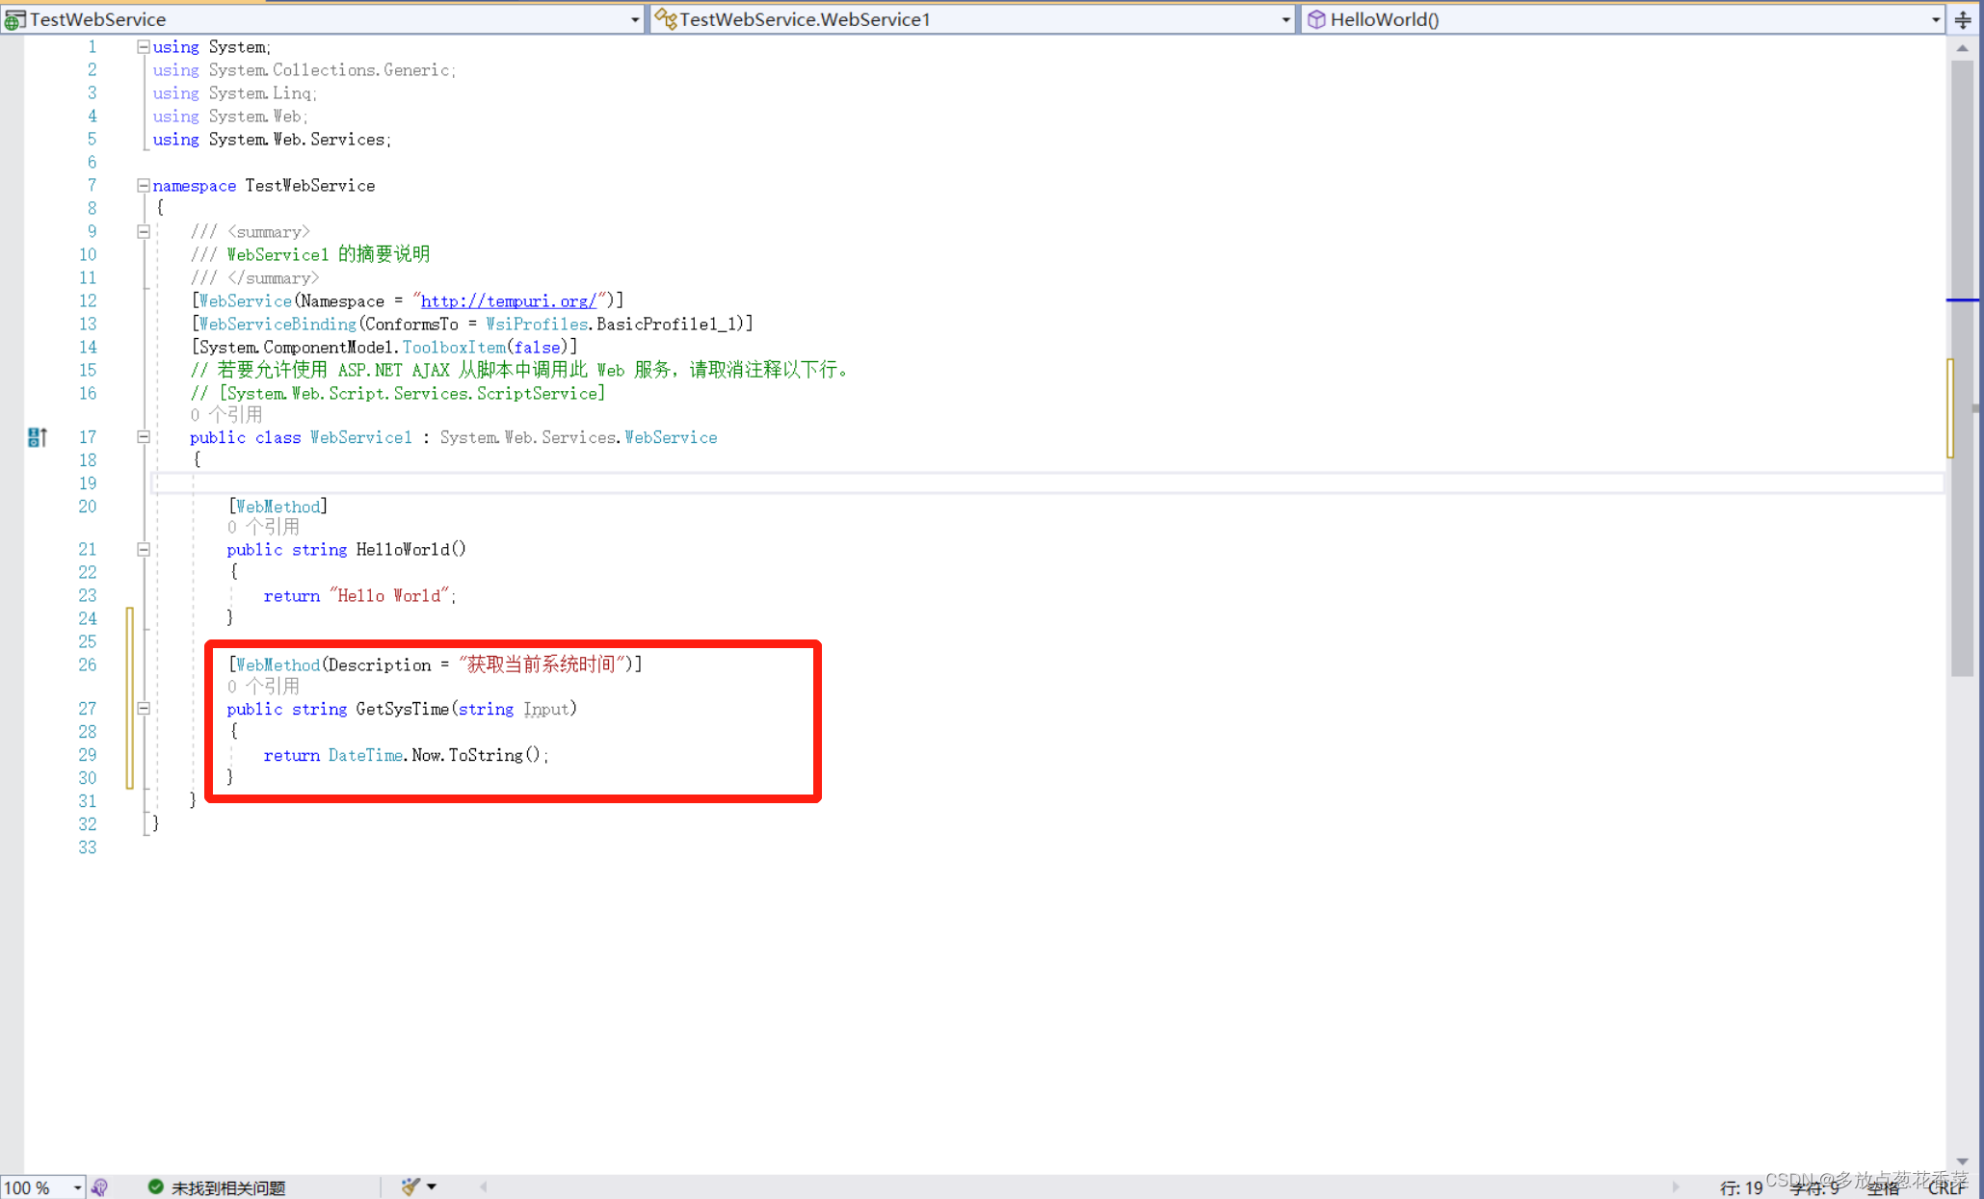Click the vertical scrollbar down arrow
The width and height of the screenshot is (1984, 1199).
point(1962,1161)
